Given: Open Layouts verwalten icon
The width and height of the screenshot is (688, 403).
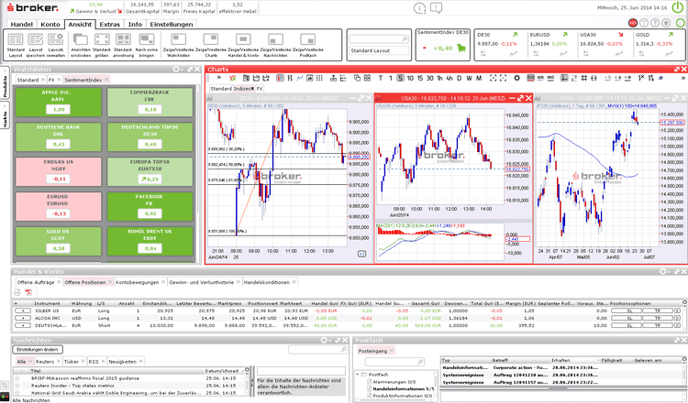Looking at the screenshot, I should (x=56, y=39).
